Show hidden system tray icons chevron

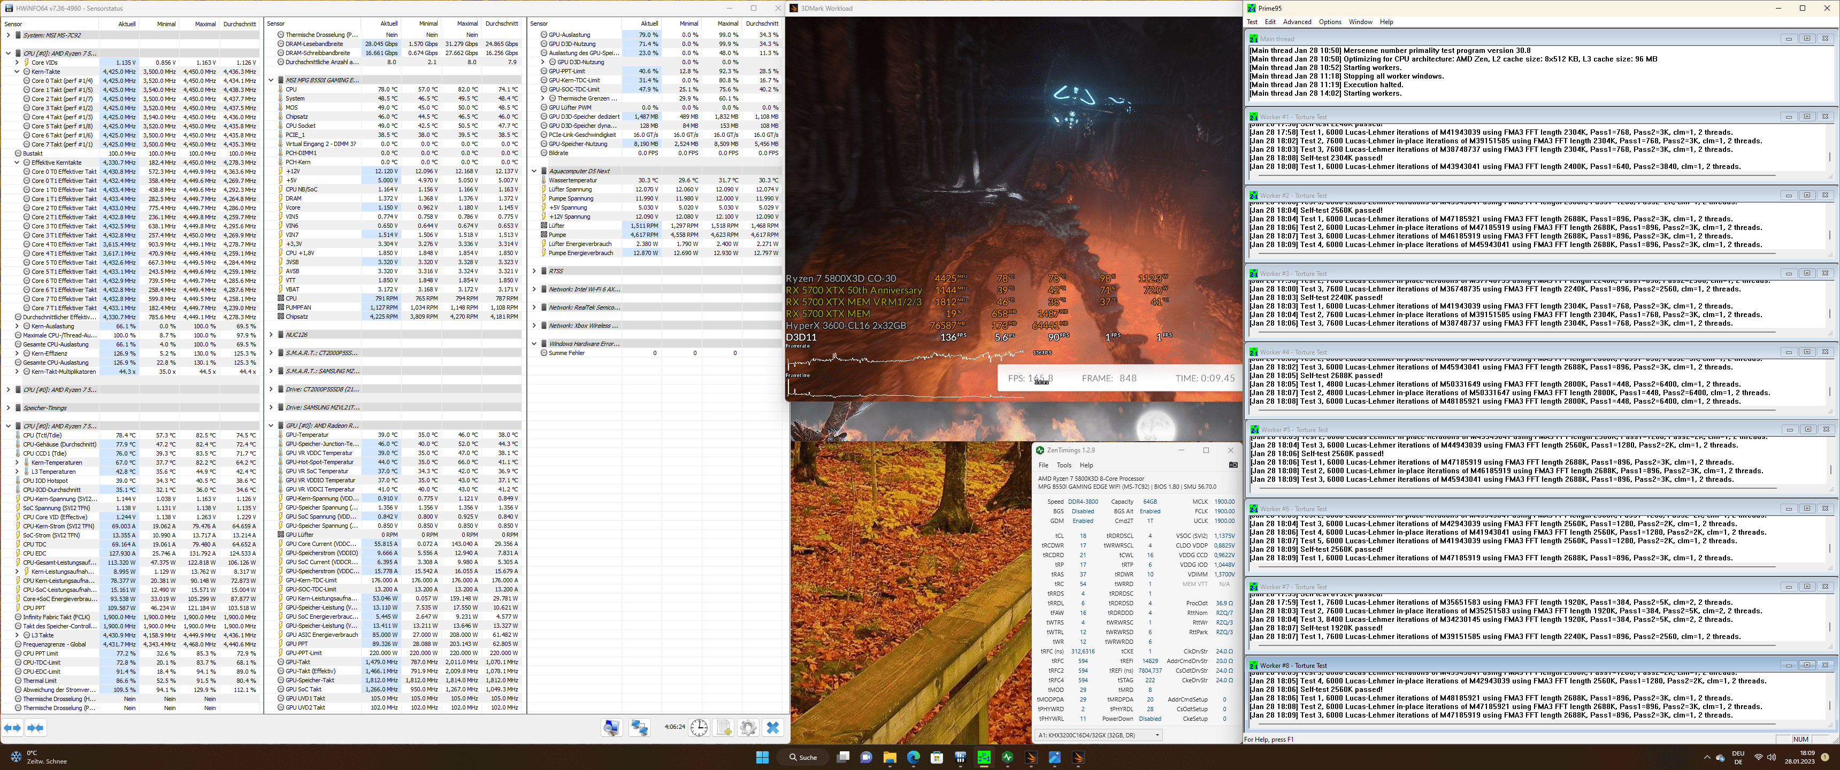tap(1707, 757)
